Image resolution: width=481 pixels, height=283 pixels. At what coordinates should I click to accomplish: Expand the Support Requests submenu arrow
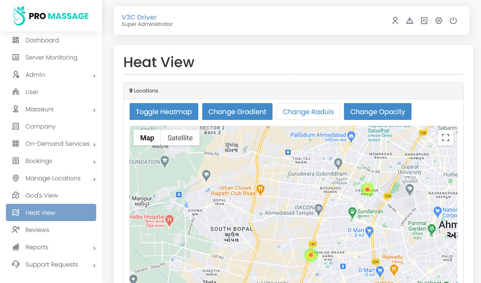tap(94, 265)
